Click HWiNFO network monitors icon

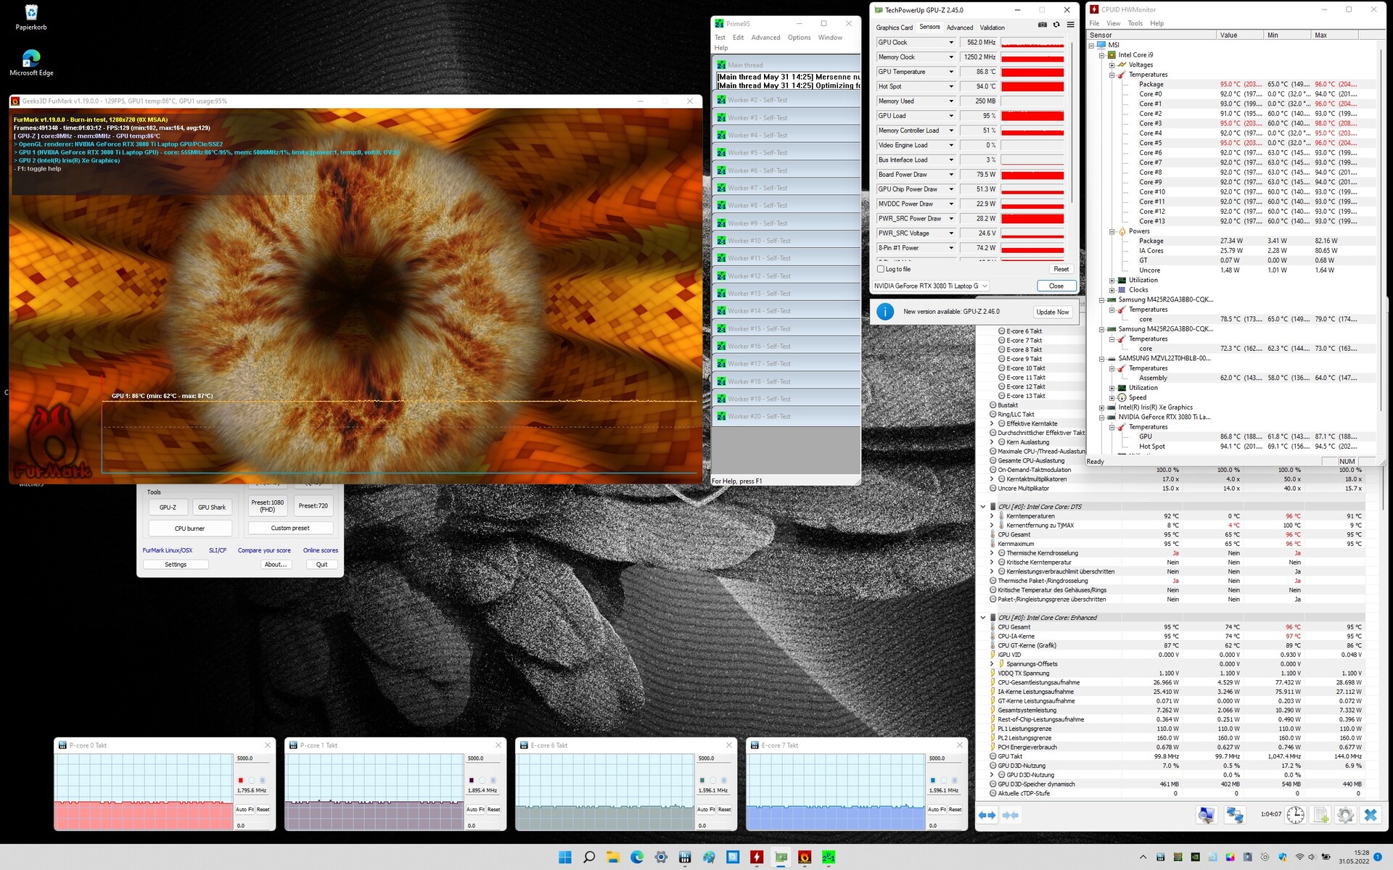click(1235, 815)
